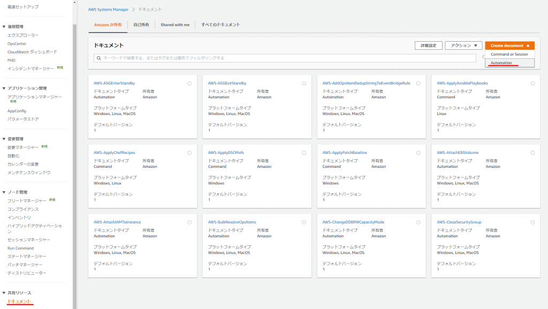The height and width of the screenshot is (309, 548).
Task: Open the AWS-ApplyPatchBaseline document link
Action: coord(345,153)
